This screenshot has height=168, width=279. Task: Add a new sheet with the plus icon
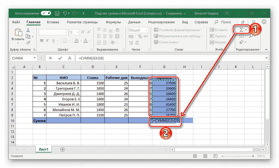63,149
